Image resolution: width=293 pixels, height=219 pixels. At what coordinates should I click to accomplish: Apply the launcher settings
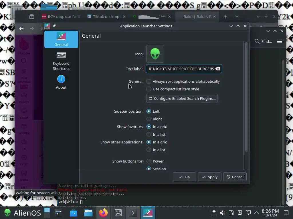[210, 177]
